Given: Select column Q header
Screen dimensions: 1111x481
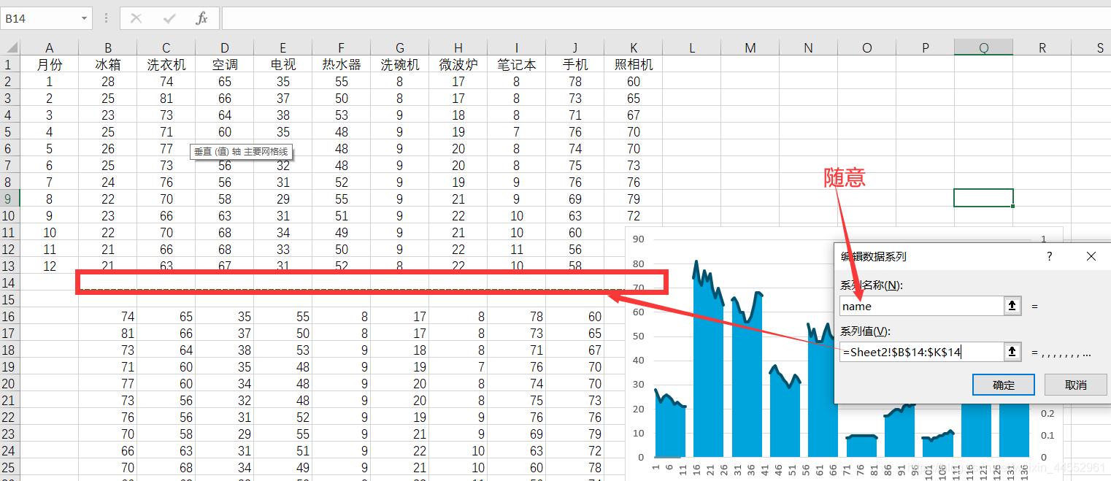Looking at the screenshot, I should (x=984, y=47).
